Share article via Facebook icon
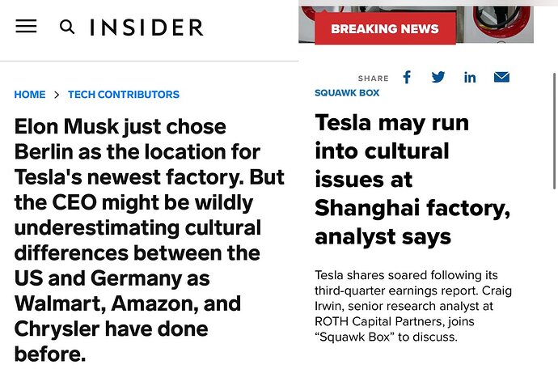 407,77
